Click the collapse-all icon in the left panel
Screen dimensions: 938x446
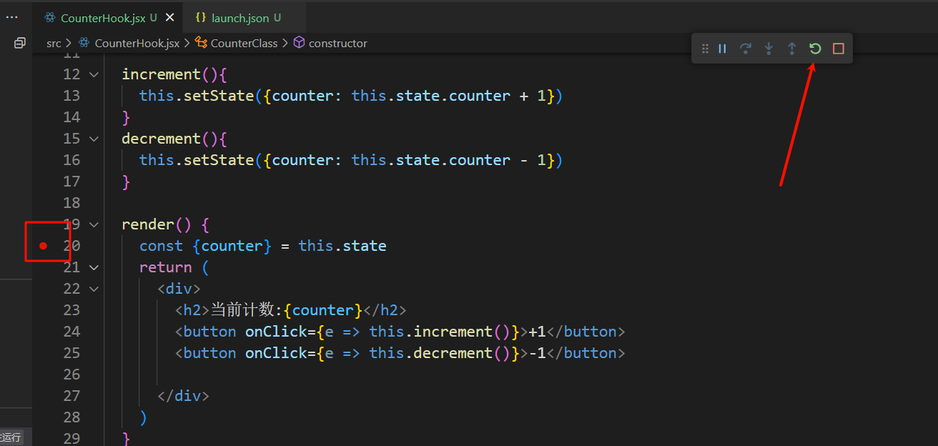[x=20, y=43]
